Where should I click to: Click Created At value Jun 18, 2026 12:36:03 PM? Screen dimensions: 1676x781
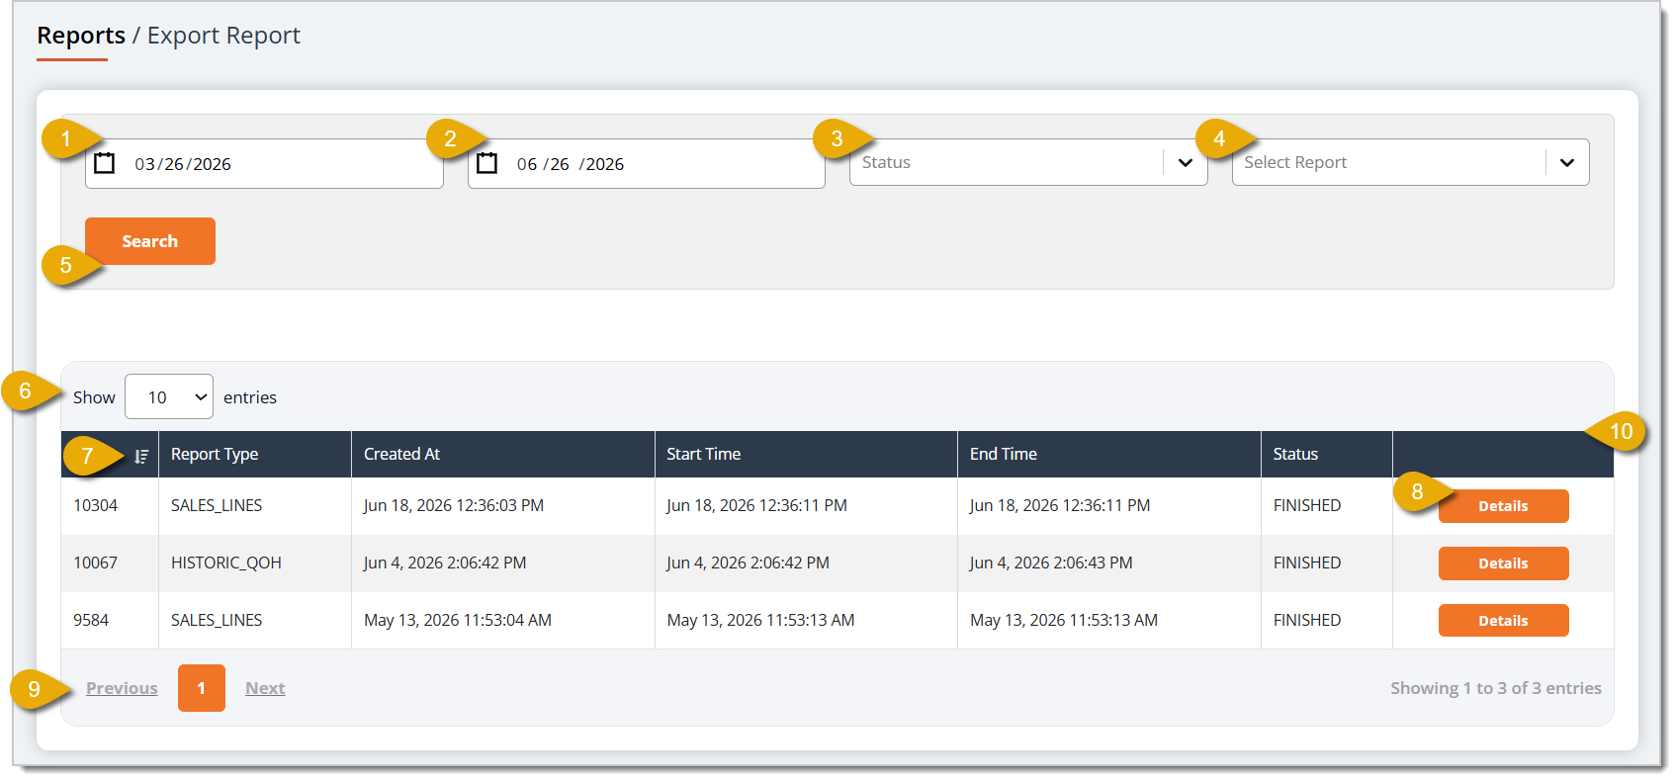point(454,505)
